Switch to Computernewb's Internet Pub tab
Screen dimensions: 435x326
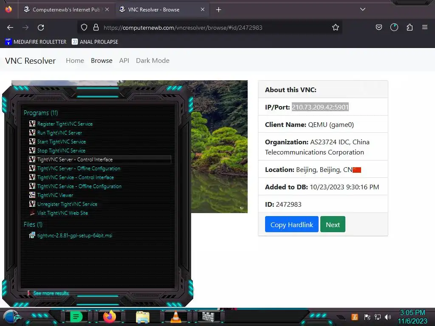coord(66,10)
